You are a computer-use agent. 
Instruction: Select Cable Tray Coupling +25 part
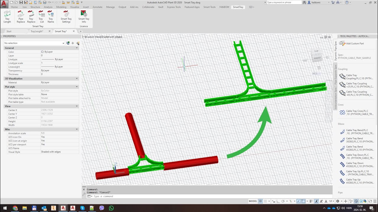tap(356, 85)
